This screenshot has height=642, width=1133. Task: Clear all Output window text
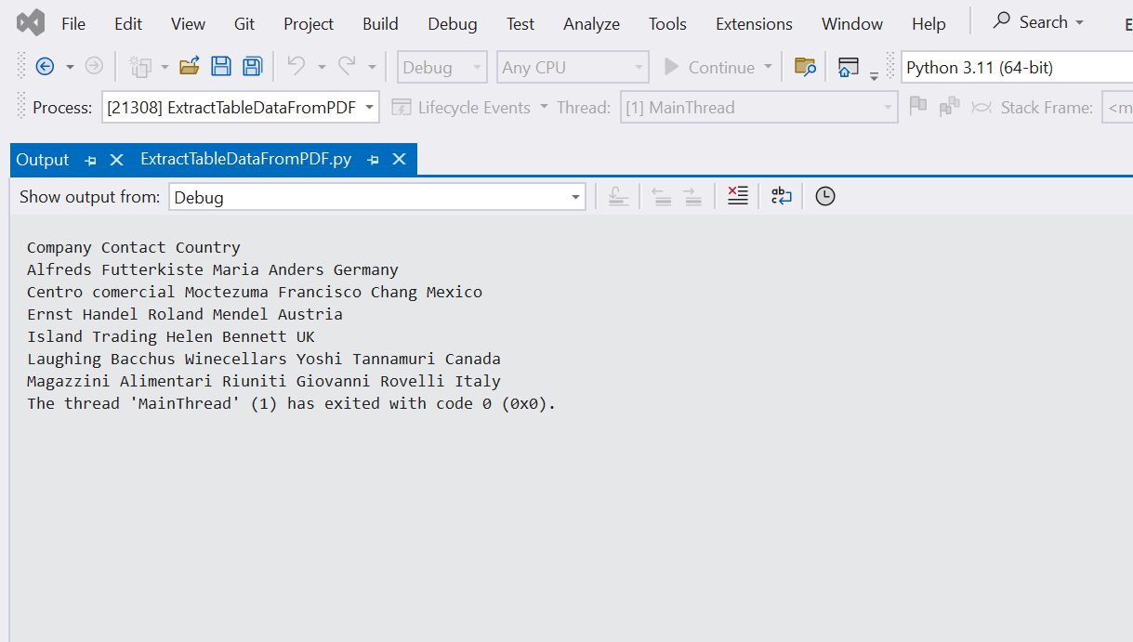738,195
